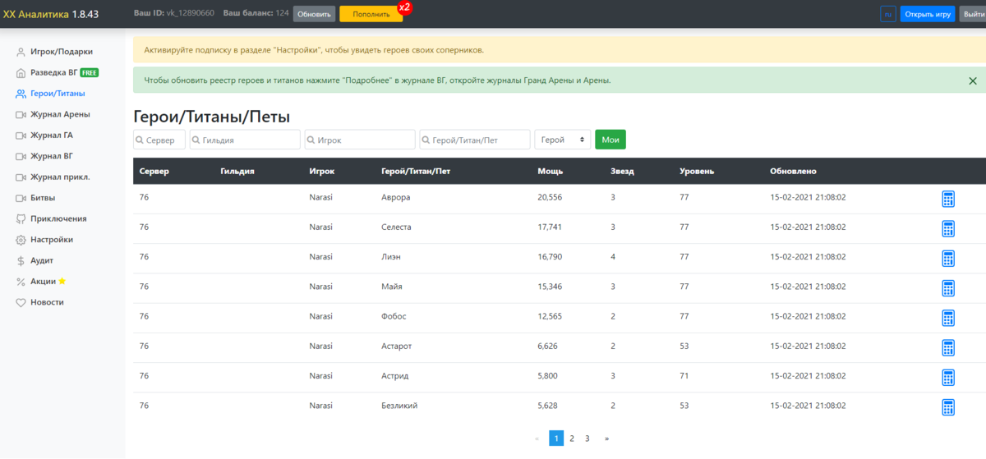986x459 pixels.
Task: Sort by Уровень column header
Action: pos(697,171)
